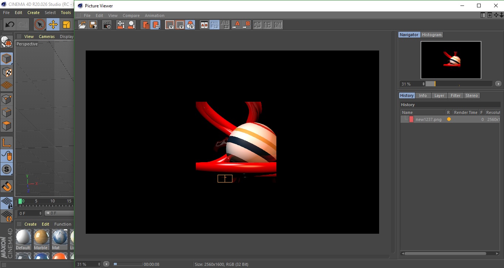Image resolution: width=504 pixels, height=268 pixels.
Task: Select the Scale tool in Cinema 4D
Action: tap(66, 25)
